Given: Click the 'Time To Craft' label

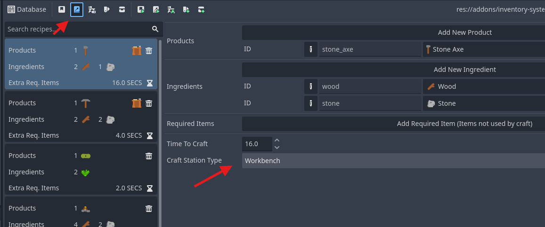Looking at the screenshot, I should pyautogui.click(x=187, y=144).
